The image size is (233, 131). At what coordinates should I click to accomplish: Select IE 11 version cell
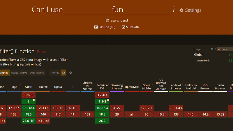point(73,114)
